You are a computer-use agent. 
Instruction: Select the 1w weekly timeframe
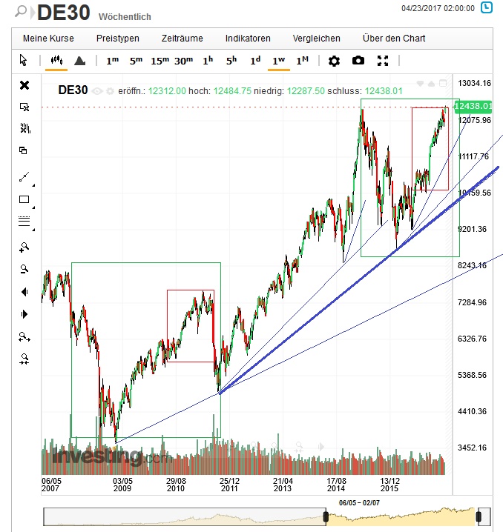click(278, 61)
